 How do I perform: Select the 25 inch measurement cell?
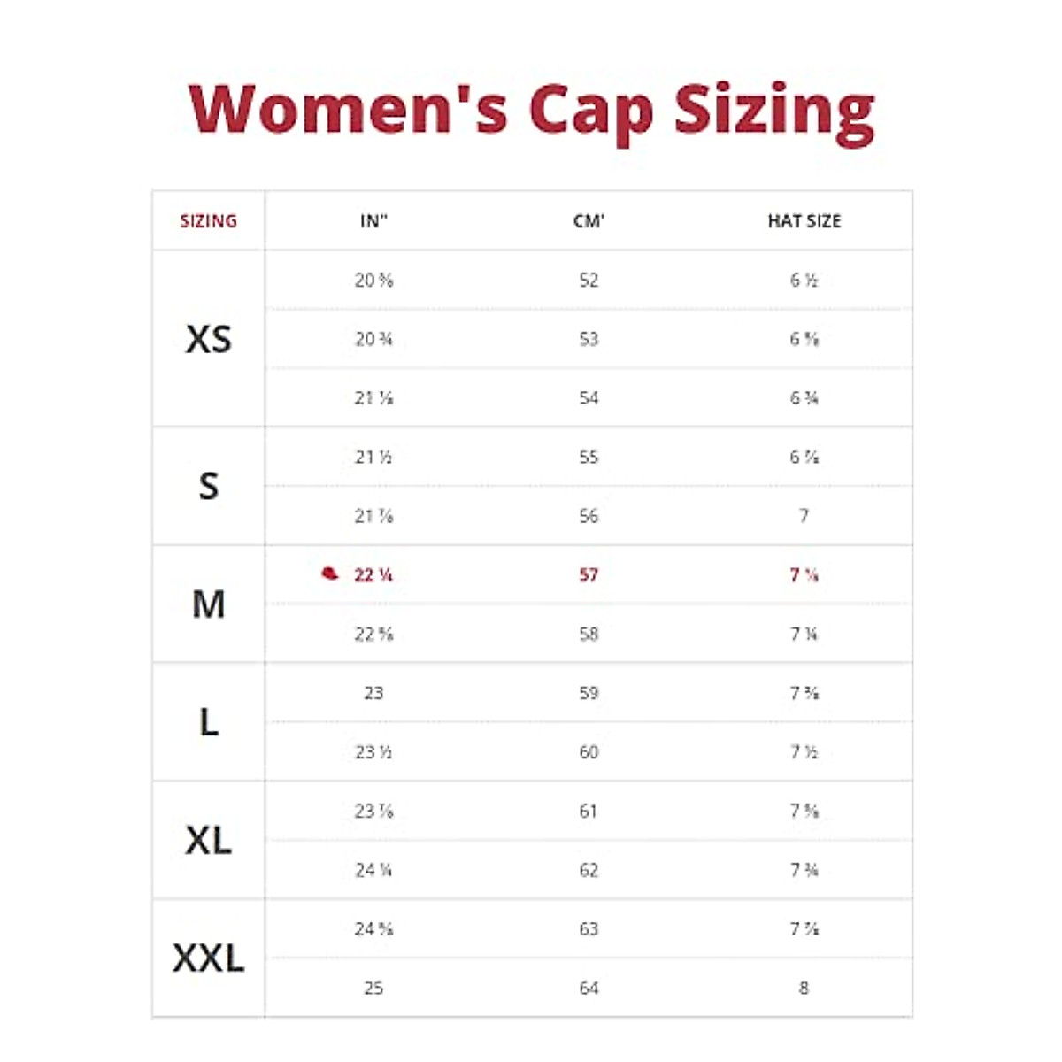pos(373,988)
